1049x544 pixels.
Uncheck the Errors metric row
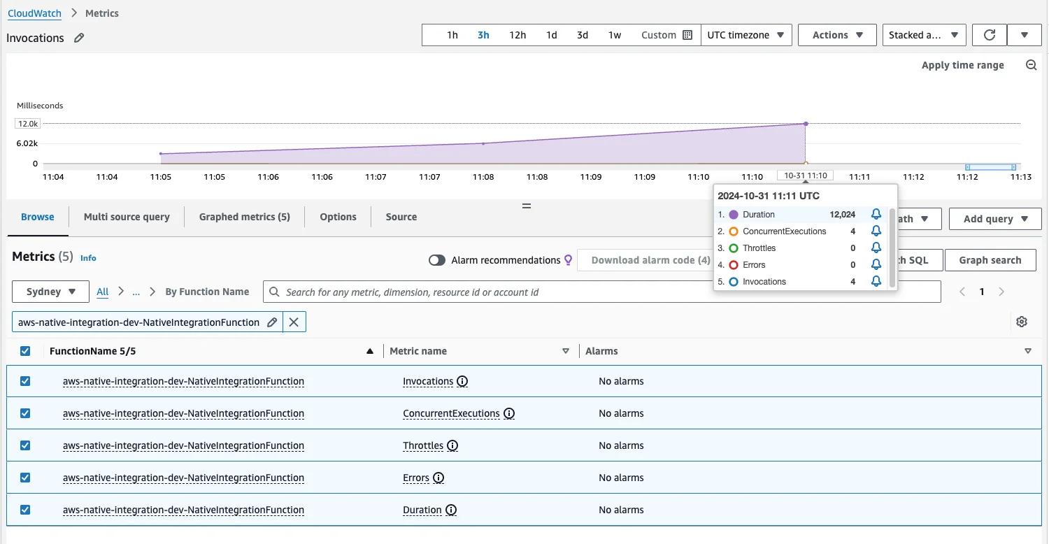click(x=25, y=477)
